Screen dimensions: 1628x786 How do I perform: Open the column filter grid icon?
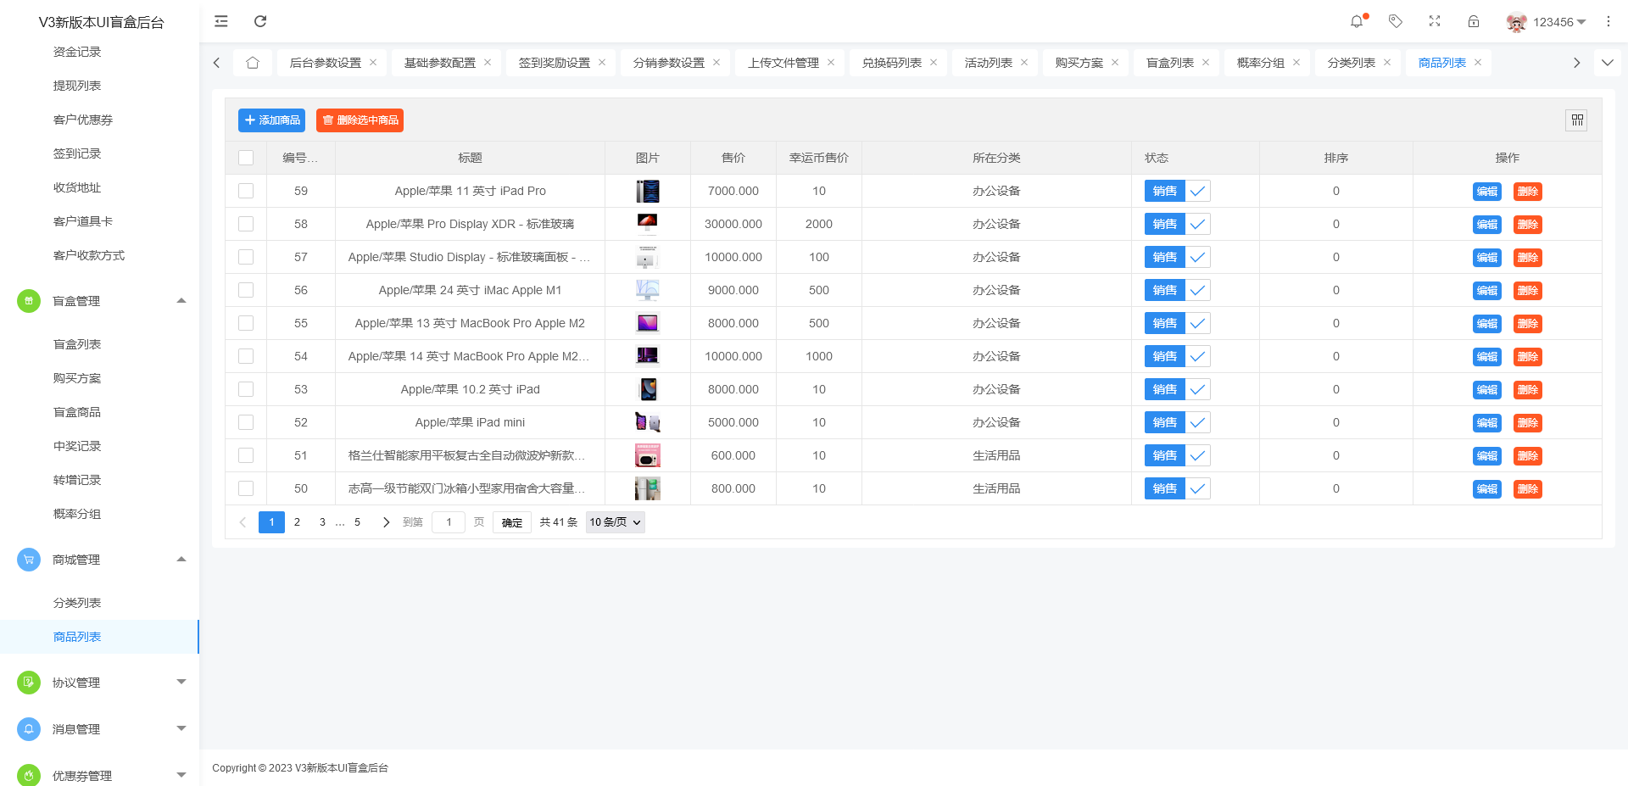click(1576, 120)
